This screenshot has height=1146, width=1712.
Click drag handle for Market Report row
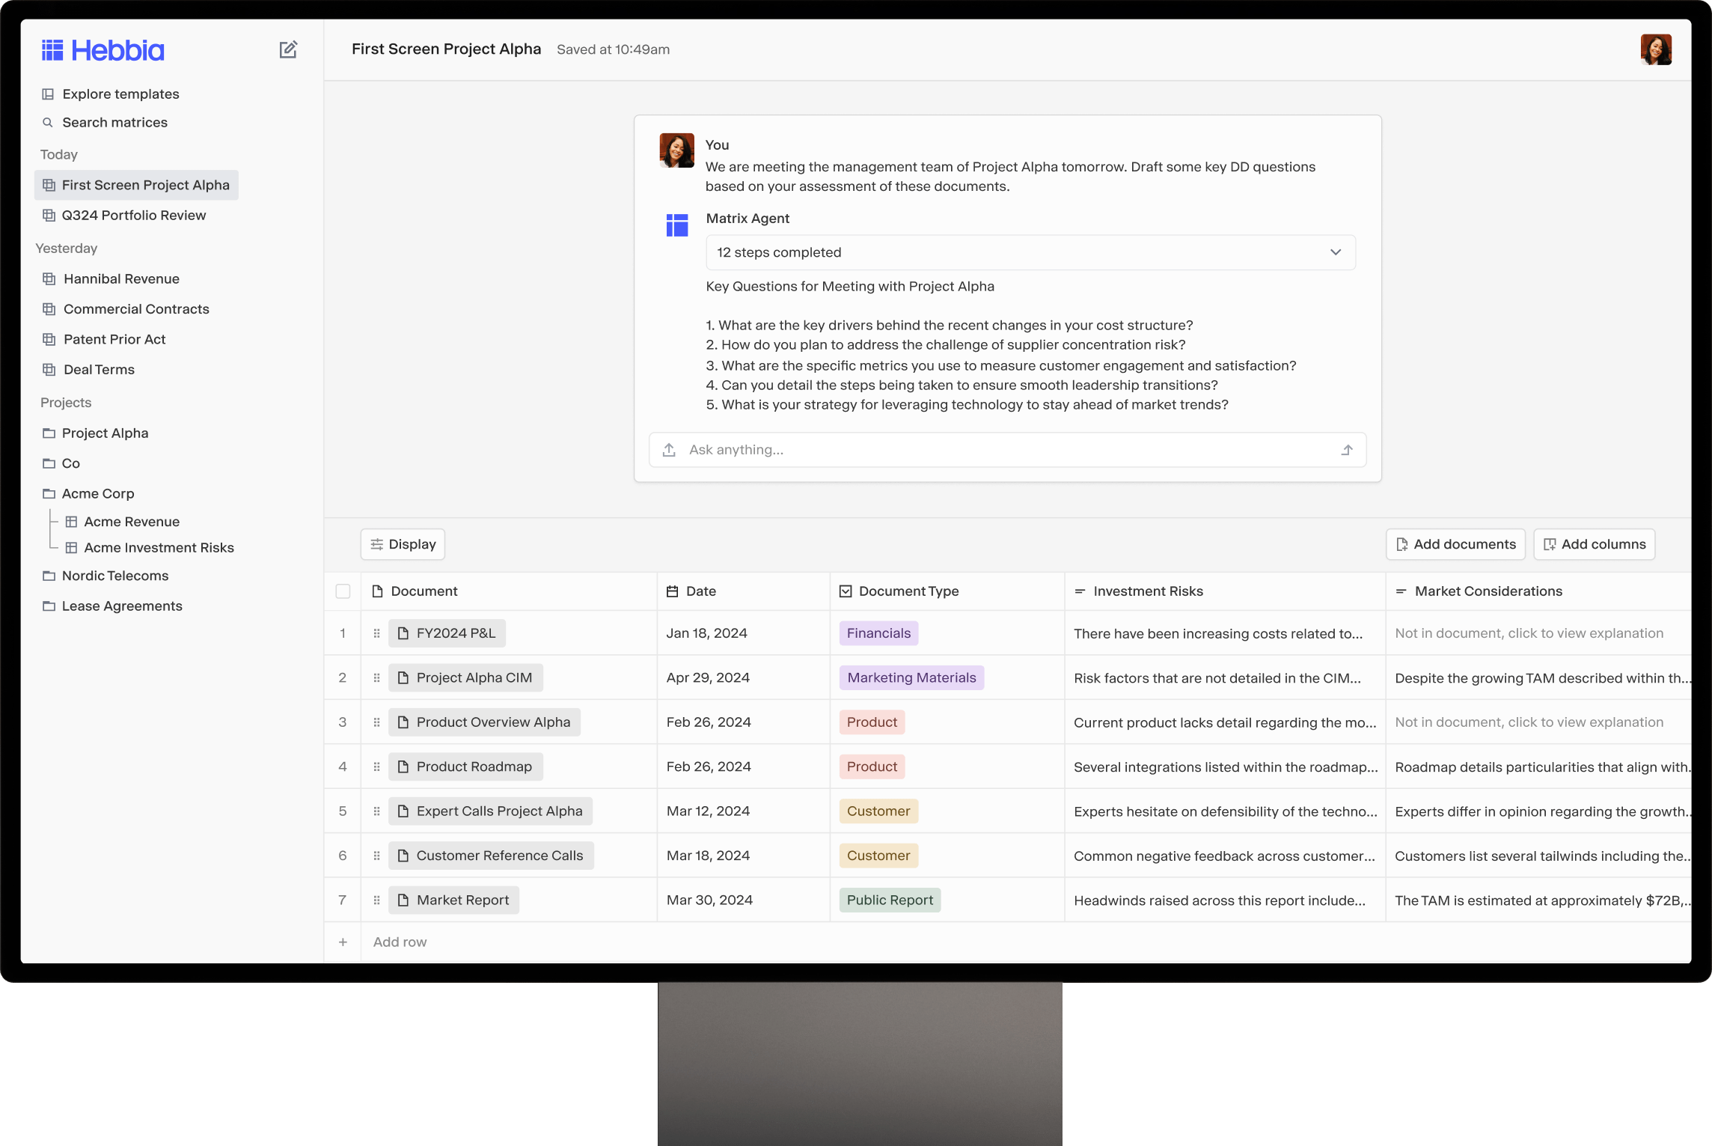pos(376,900)
